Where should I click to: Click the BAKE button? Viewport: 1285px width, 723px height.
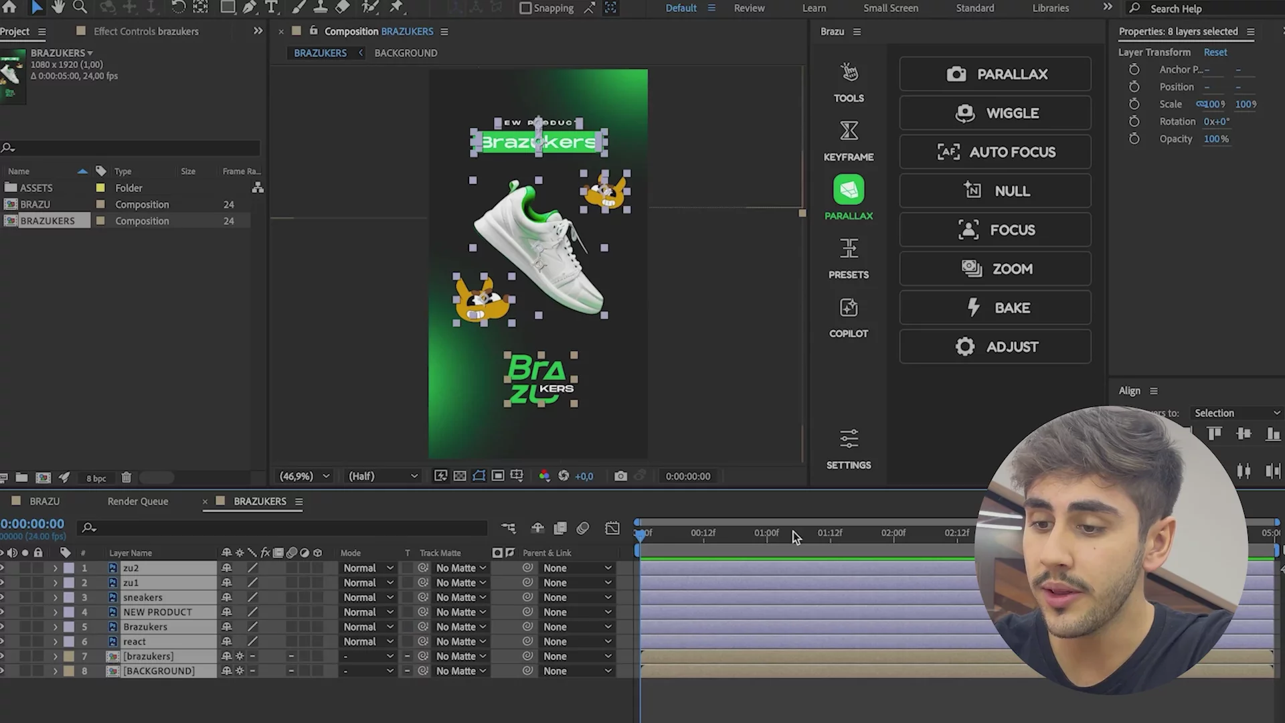click(x=995, y=308)
